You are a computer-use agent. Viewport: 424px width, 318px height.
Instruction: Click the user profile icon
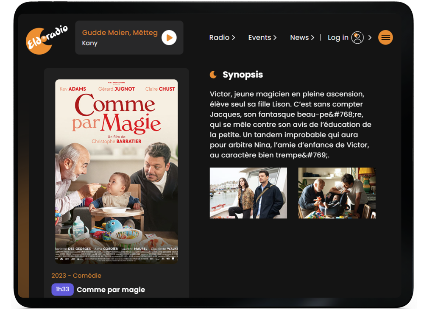pyautogui.click(x=357, y=38)
